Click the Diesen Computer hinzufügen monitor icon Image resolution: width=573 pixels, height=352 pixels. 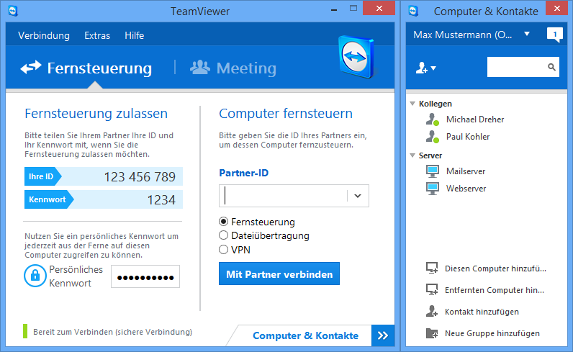(432, 268)
